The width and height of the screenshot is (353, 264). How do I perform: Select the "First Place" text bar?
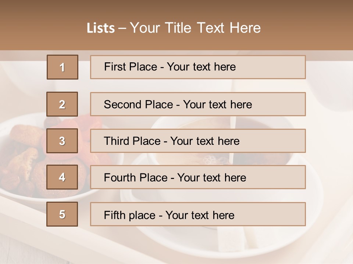coord(198,67)
